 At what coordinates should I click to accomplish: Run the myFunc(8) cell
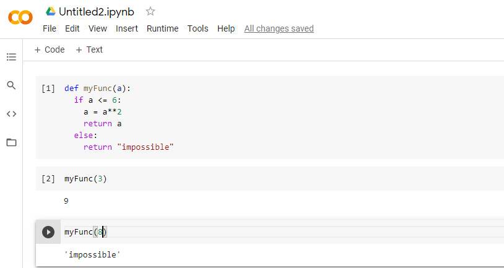point(48,232)
